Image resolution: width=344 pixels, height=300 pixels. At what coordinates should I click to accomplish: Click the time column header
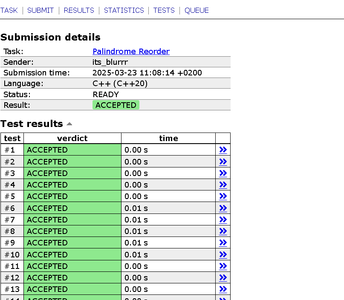pos(168,138)
